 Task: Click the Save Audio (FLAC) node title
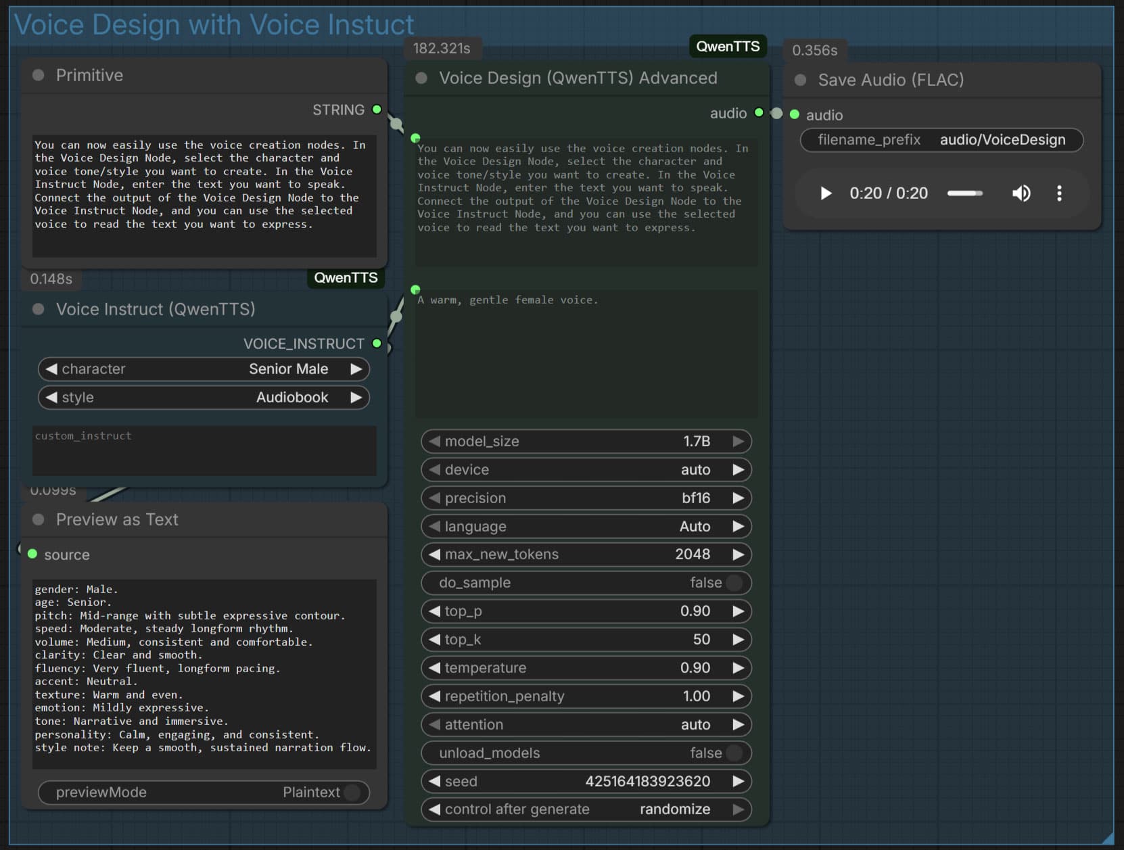891,80
